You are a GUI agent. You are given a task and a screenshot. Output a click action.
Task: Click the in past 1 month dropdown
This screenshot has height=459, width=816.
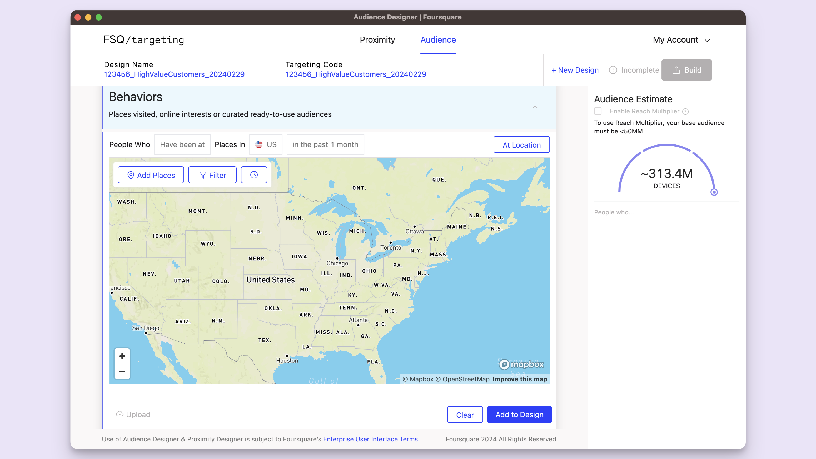[x=325, y=144]
